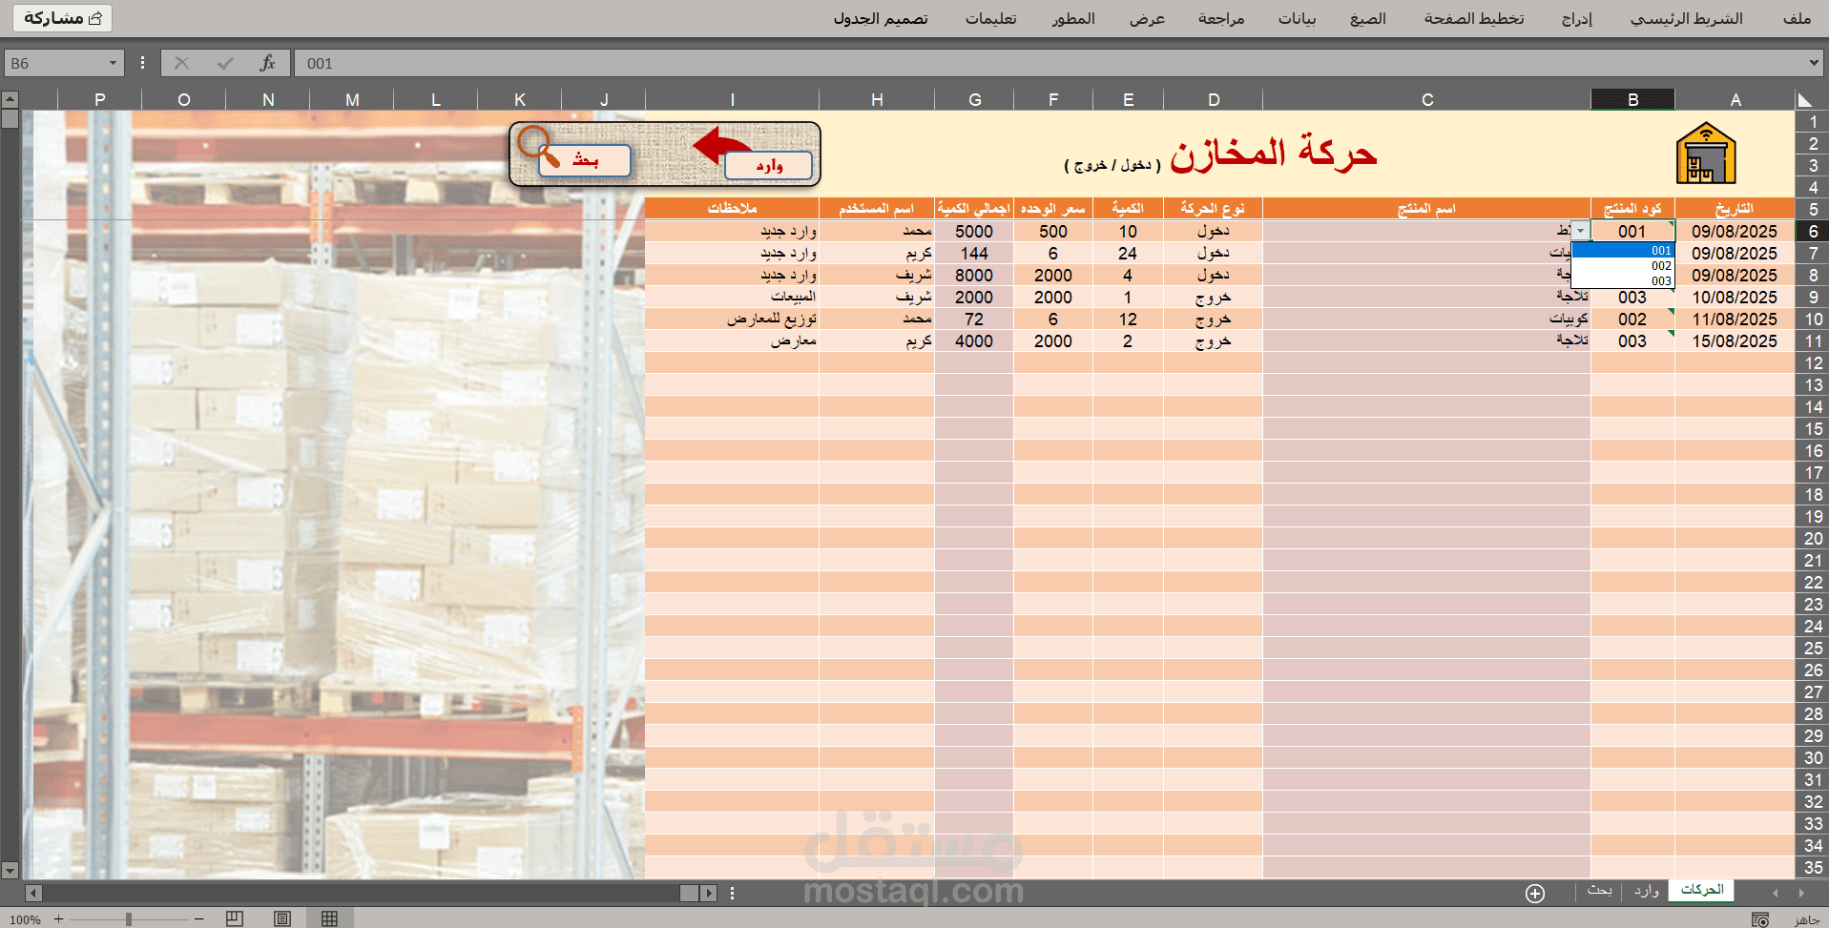Open the تعليمات ribbon tab
The height and width of the screenshot is (928, 1829).
tap(990, 18)
